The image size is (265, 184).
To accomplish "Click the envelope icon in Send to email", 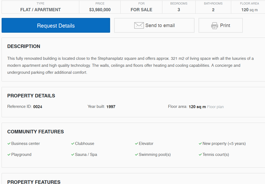I will tap(139, 25).
